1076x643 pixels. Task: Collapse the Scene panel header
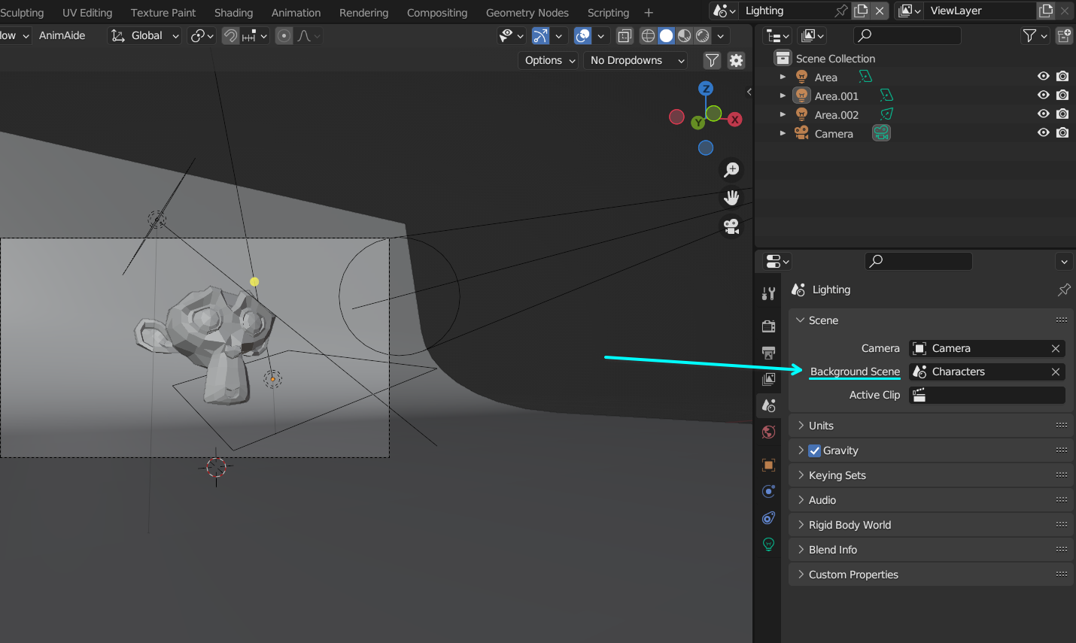pyautogui.click(x=931, y=320)
